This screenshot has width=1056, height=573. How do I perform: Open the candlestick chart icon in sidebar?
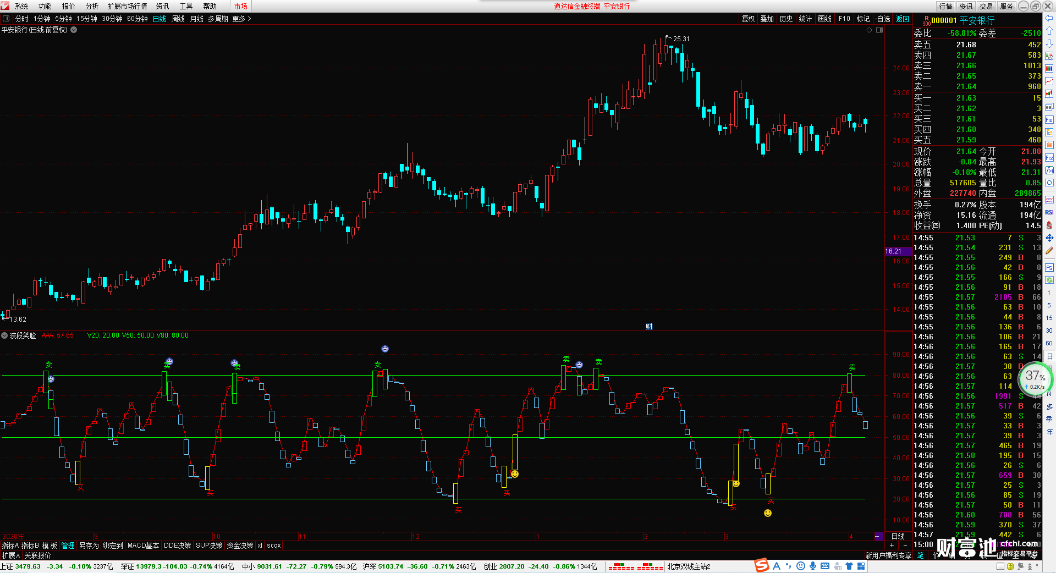tap(1049, 94)
